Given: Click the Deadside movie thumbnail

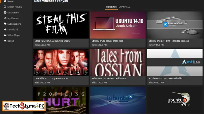Looking at the screenshot, I should coord(61,63).
